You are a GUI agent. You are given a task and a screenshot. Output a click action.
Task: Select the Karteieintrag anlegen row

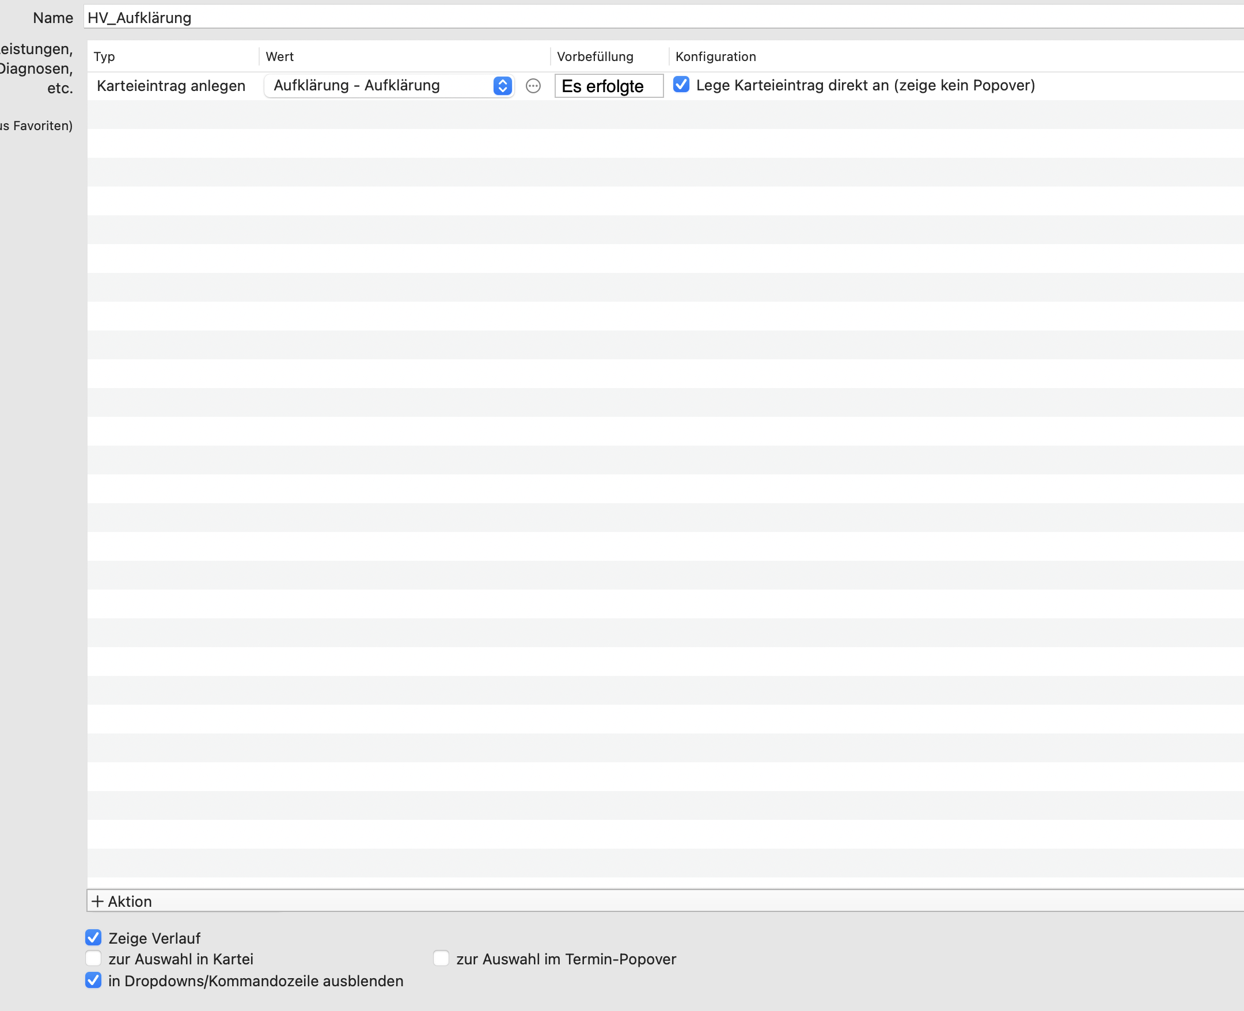[665, 86]
